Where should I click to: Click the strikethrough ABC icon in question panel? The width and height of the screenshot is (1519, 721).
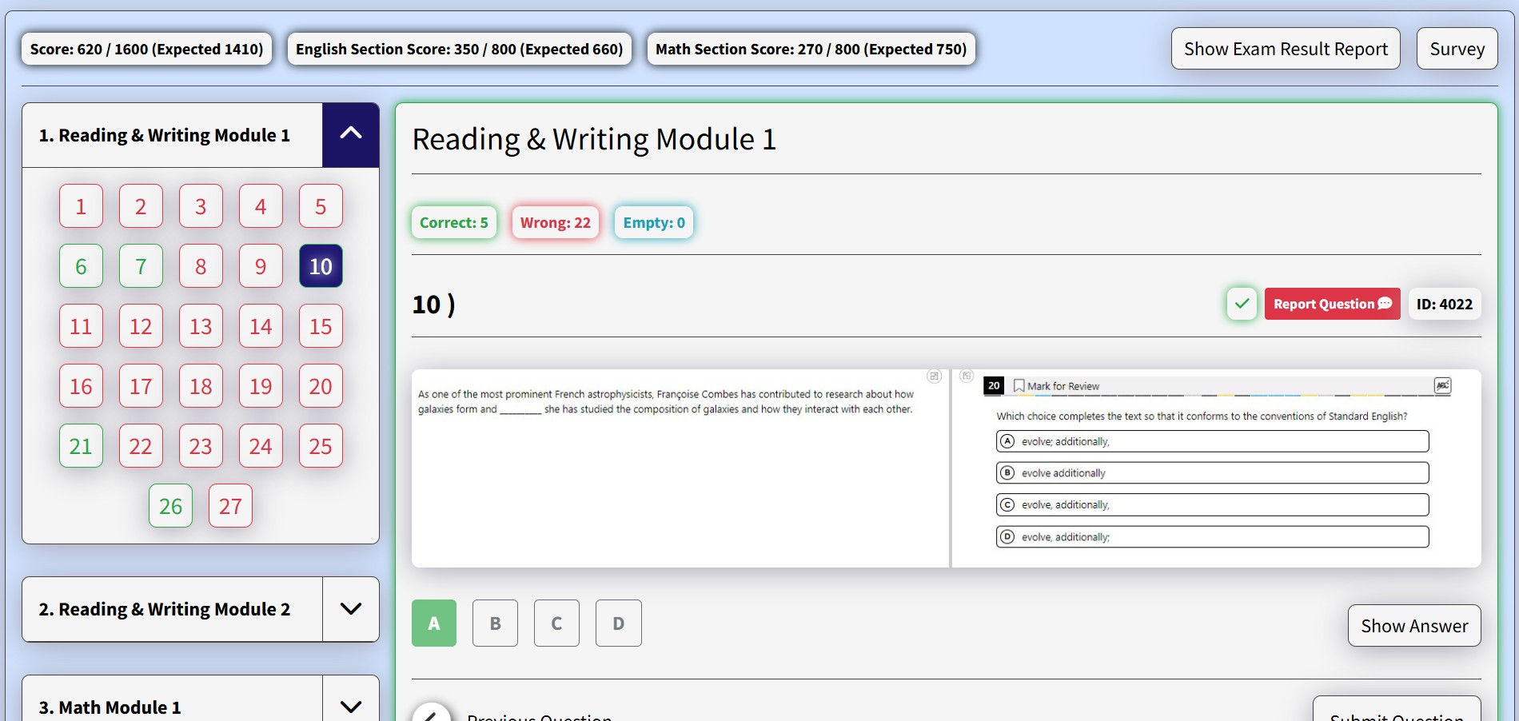tap(1442, 386)
